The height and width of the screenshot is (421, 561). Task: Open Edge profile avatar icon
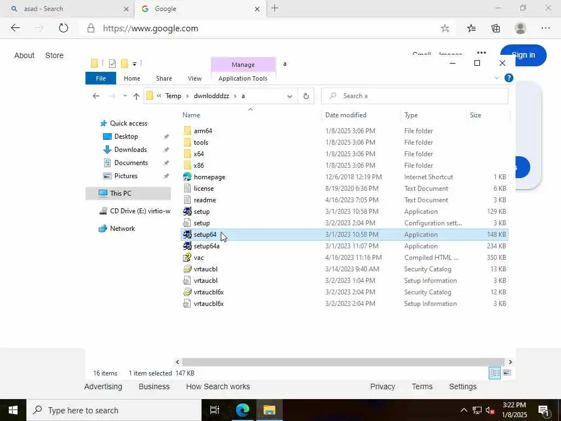pyautogui.click(x=520, y=29)
